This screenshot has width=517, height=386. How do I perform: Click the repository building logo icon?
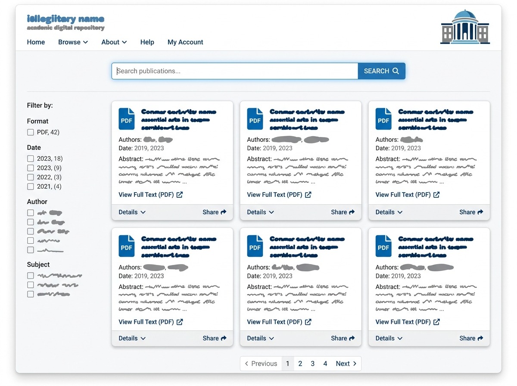(465, 27)
